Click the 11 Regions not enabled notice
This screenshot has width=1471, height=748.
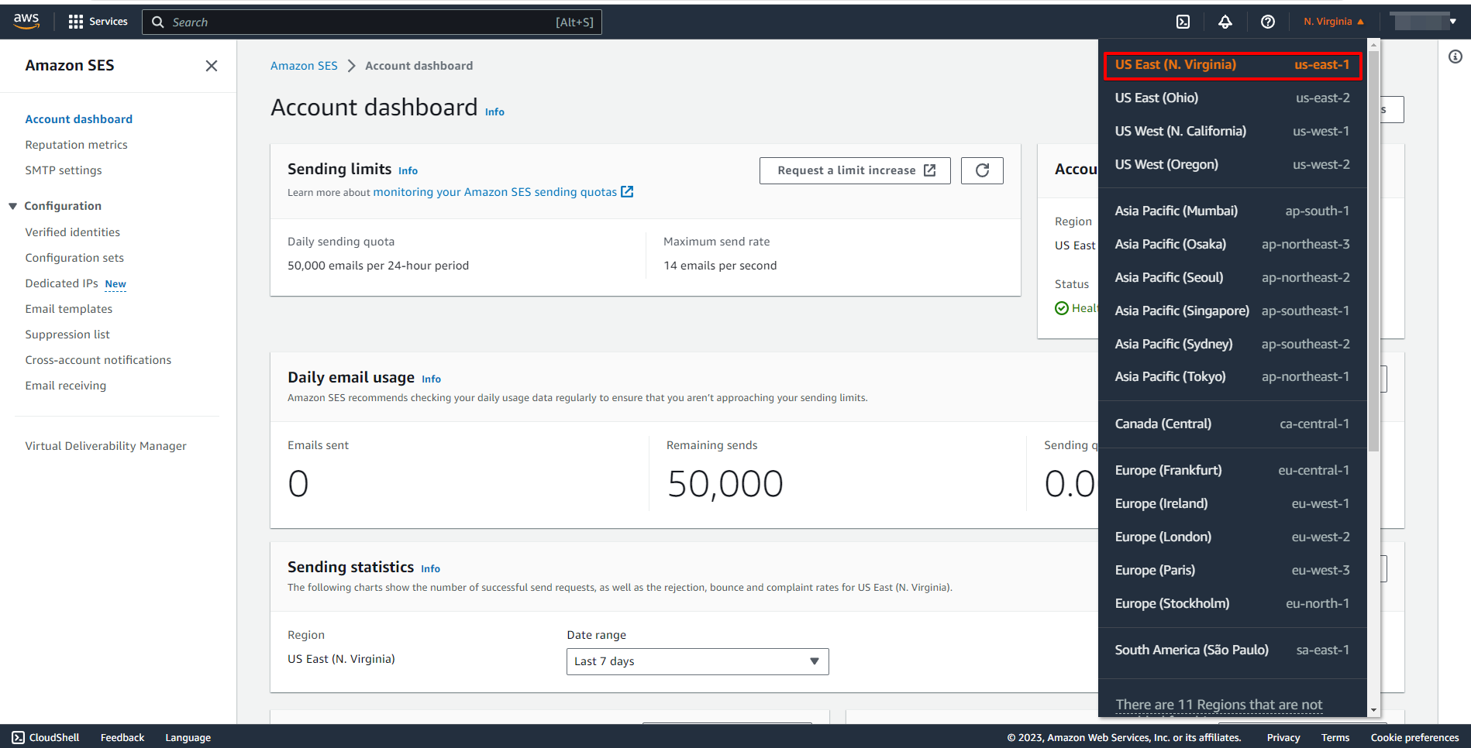tap(1219, 705)
